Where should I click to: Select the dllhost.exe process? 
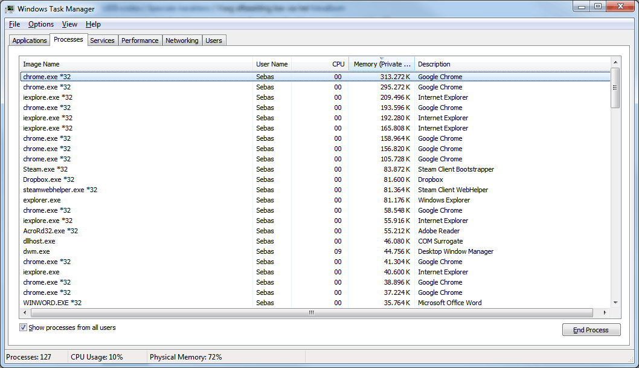click(x=315, y=241)
